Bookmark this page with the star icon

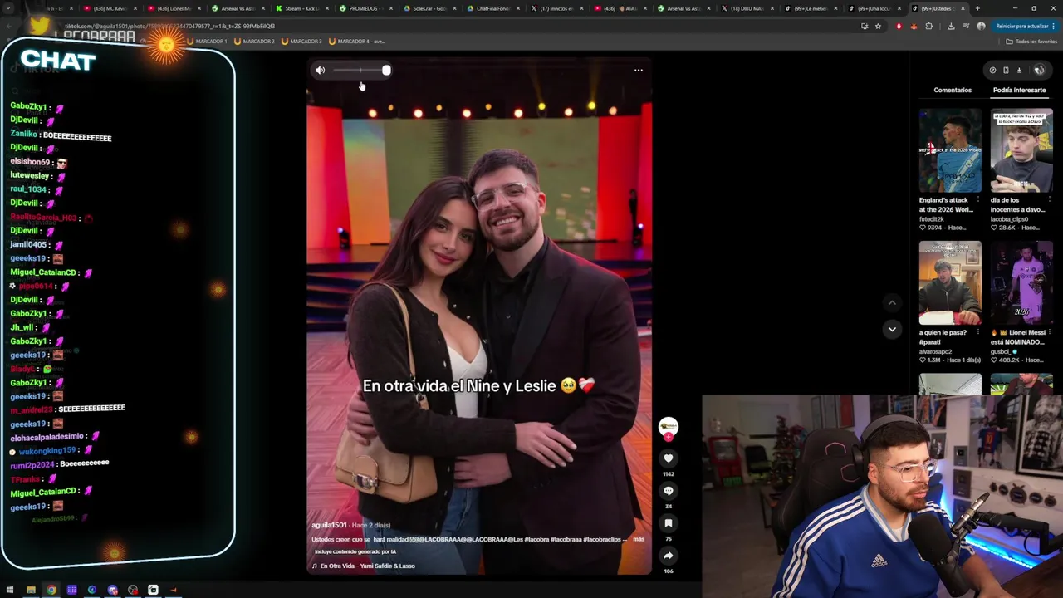(x=878, y=26)
